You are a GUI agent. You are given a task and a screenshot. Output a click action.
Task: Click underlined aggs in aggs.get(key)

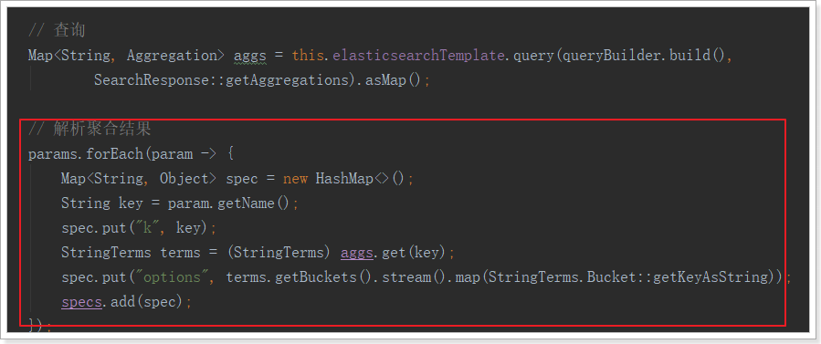(x=357, y=253)
